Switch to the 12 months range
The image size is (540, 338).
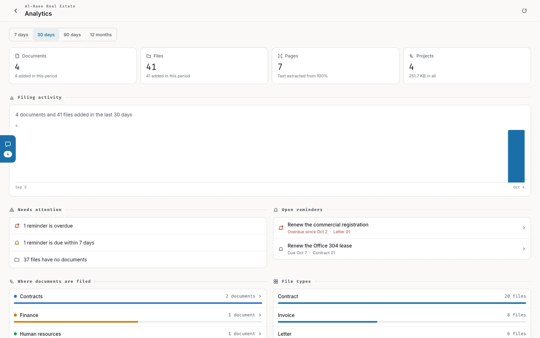[101, 35]
